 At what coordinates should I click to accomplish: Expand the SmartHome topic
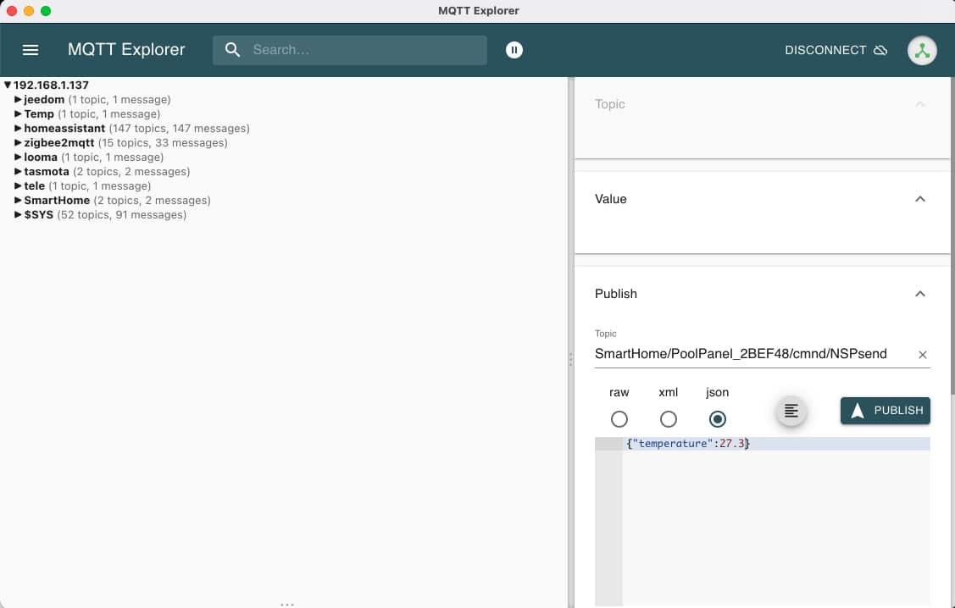18,200
